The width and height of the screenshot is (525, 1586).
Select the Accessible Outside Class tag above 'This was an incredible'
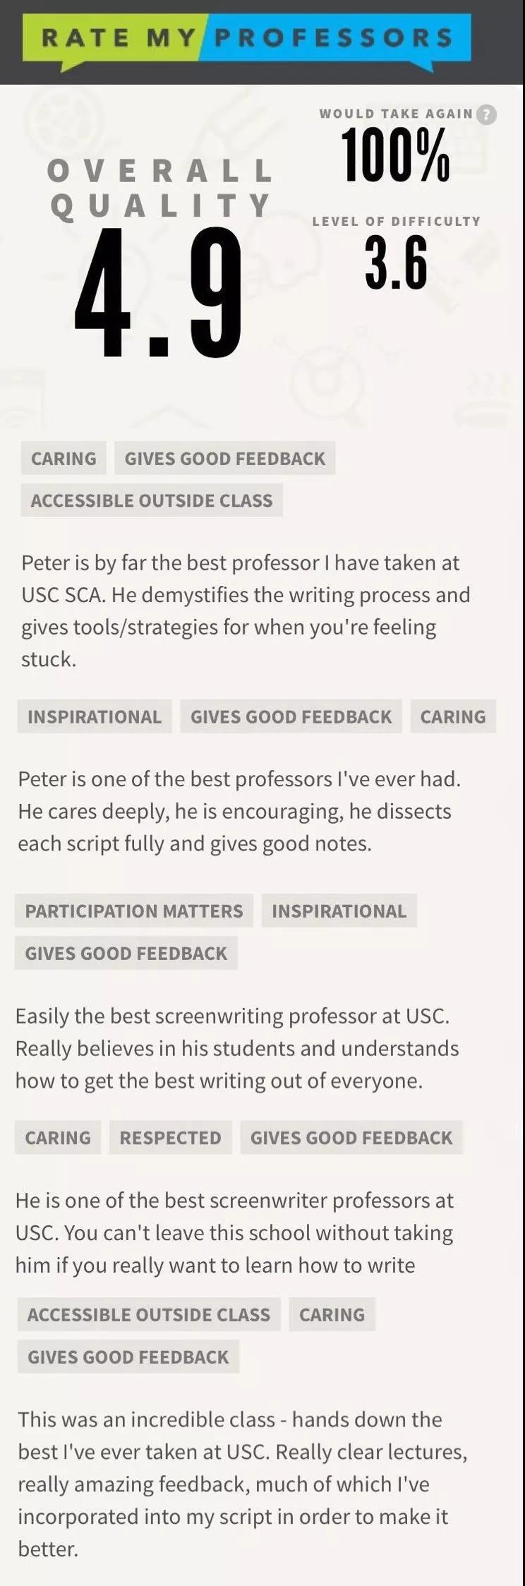(149, 1314)
